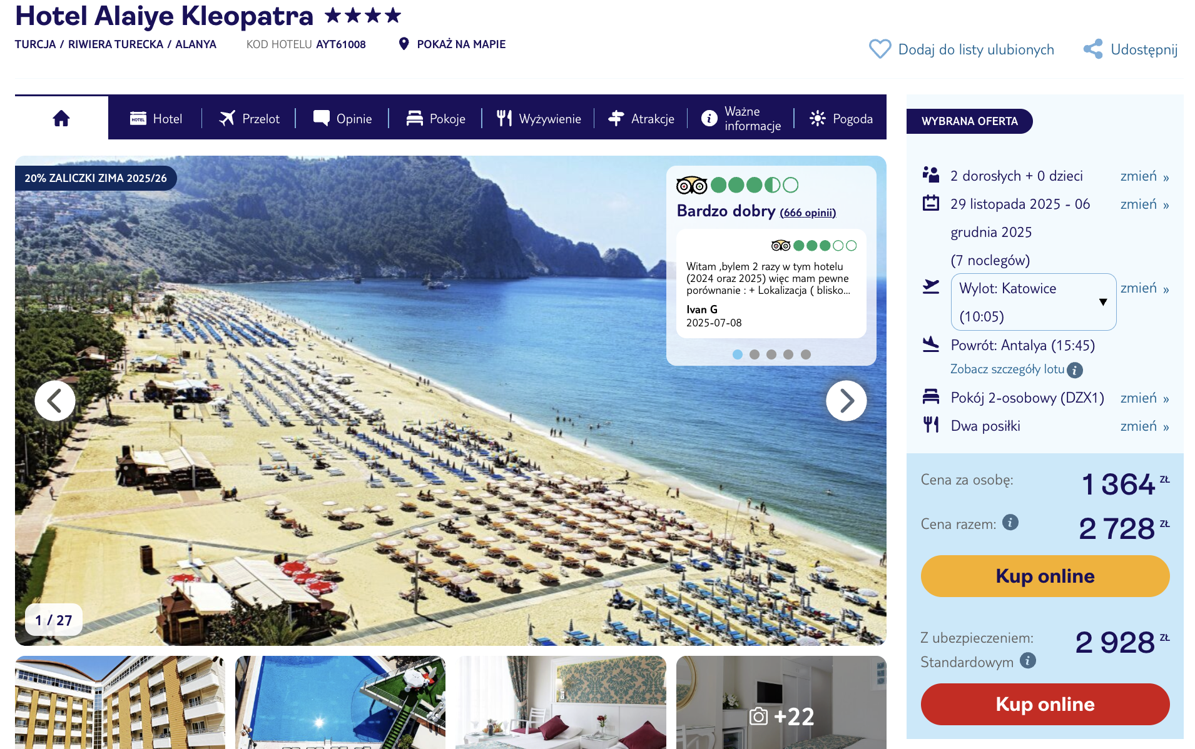Click the home icon tab
The image size is (1195, 749).
61,118
